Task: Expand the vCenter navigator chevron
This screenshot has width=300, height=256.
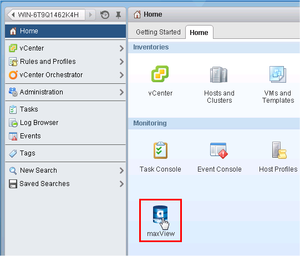Action: (x=121, y=48)
